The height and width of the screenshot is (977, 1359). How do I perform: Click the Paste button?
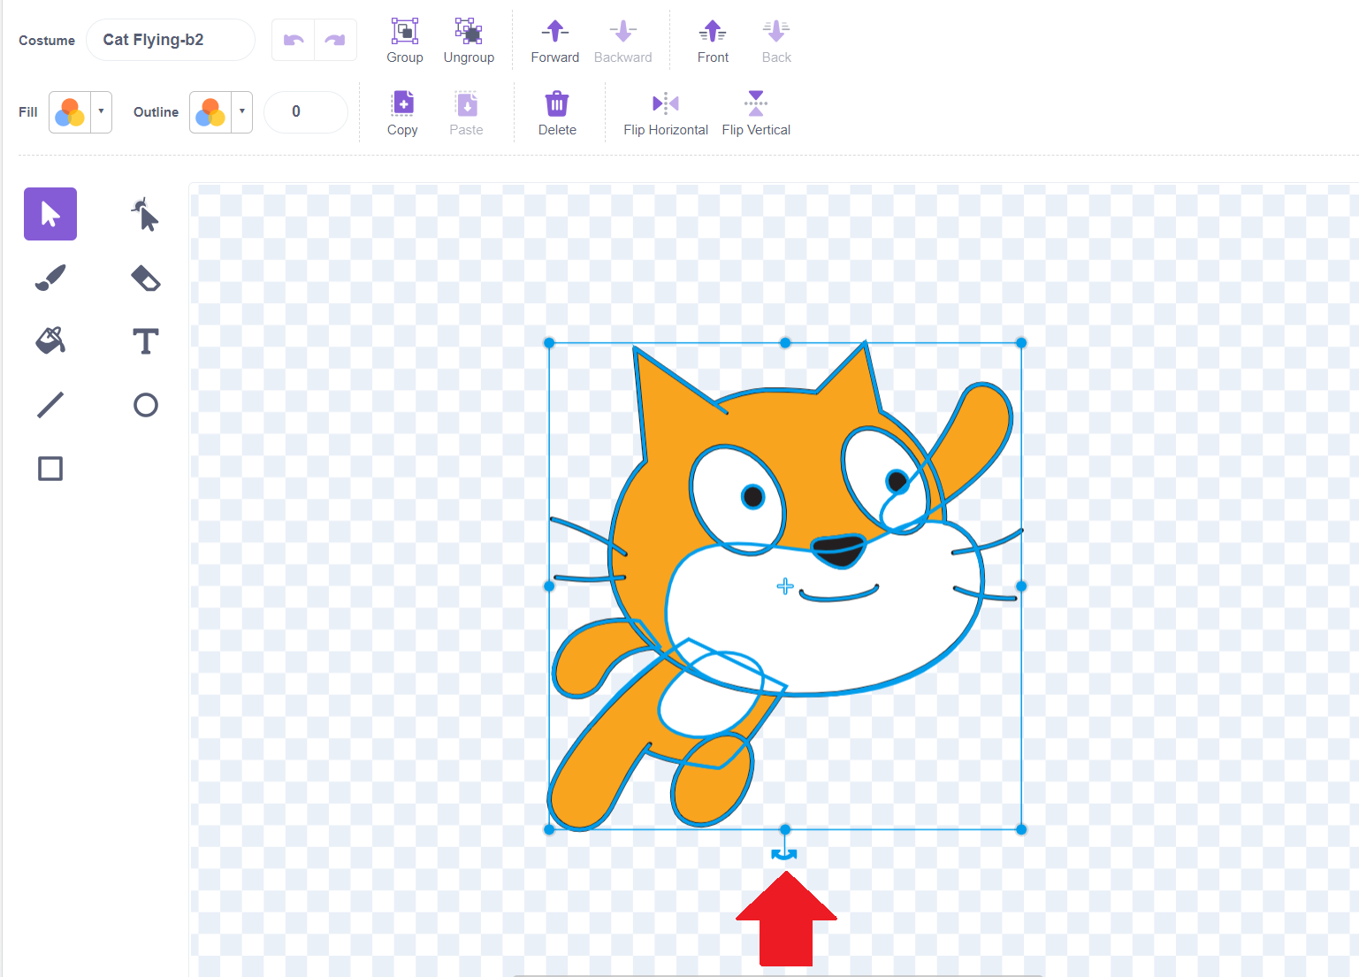(x=466, y=113)
